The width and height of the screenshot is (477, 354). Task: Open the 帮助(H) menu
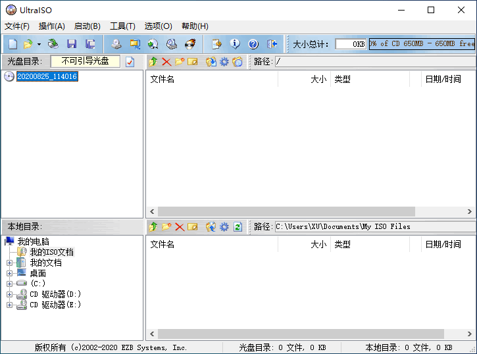195,26
